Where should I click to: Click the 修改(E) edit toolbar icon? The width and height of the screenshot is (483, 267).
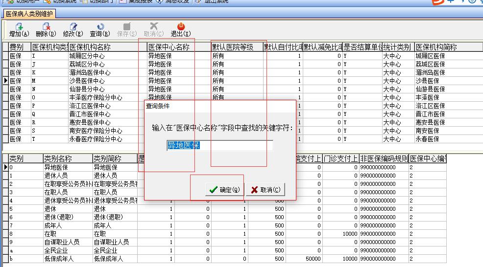pos(72,30)
